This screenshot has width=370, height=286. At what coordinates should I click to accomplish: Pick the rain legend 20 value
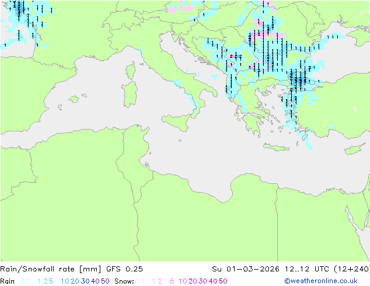pos(75,281)
